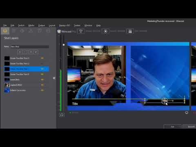This screenshot has height=147, width=196.
Task: Click the ISO recording icon in toolbar
Action: click(130, 31)
